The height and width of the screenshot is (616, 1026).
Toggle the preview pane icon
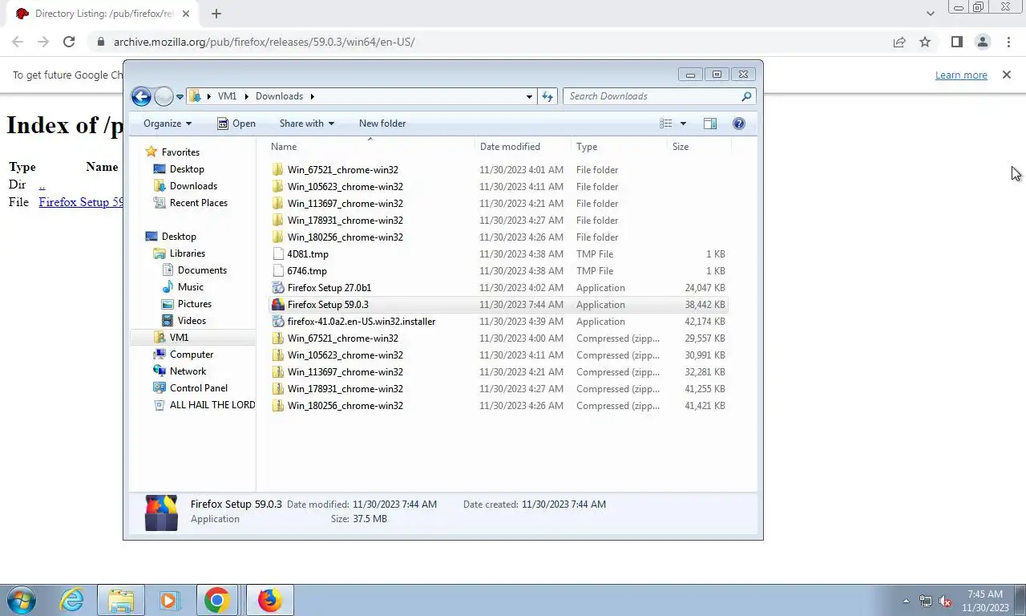click(710, 124)
